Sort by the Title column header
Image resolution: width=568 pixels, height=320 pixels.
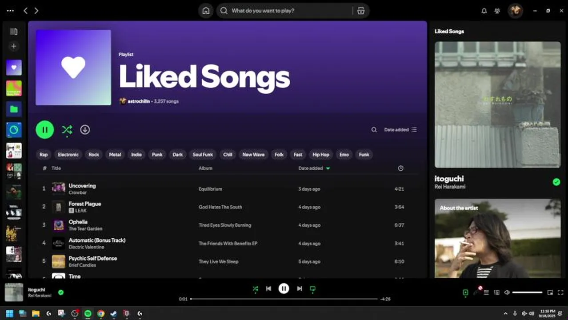(56, 168)
